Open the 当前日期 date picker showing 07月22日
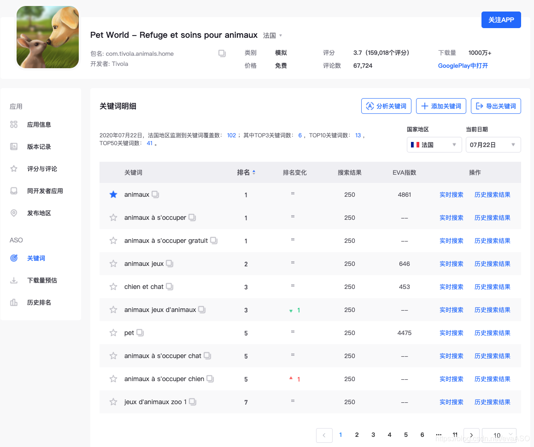Image resolution: width=534 pixels, height=447 pixels. tap(493, 144)
